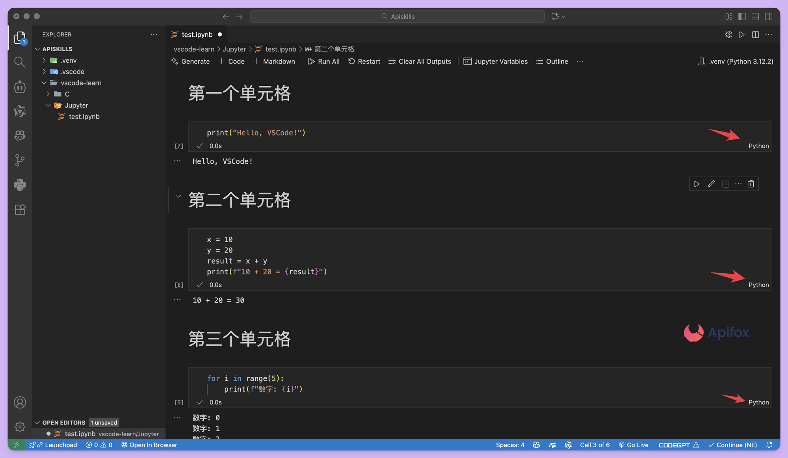788x458 pixels.
Task: Click Run All in notebook toolbar
Action: [323, 61]
